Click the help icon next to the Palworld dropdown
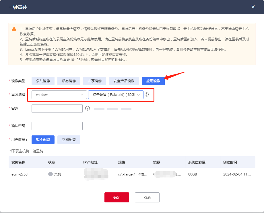Image resolution: width=264 pixels, height=213 pixels. click(147, 94)
